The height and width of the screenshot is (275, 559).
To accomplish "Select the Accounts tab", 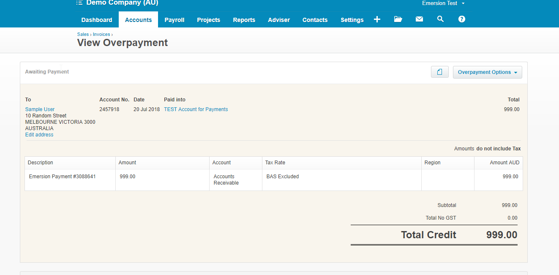I will pos(138,20).
